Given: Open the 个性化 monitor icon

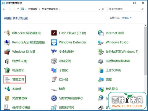Looking at the screenshot, I should coord(54,70).
